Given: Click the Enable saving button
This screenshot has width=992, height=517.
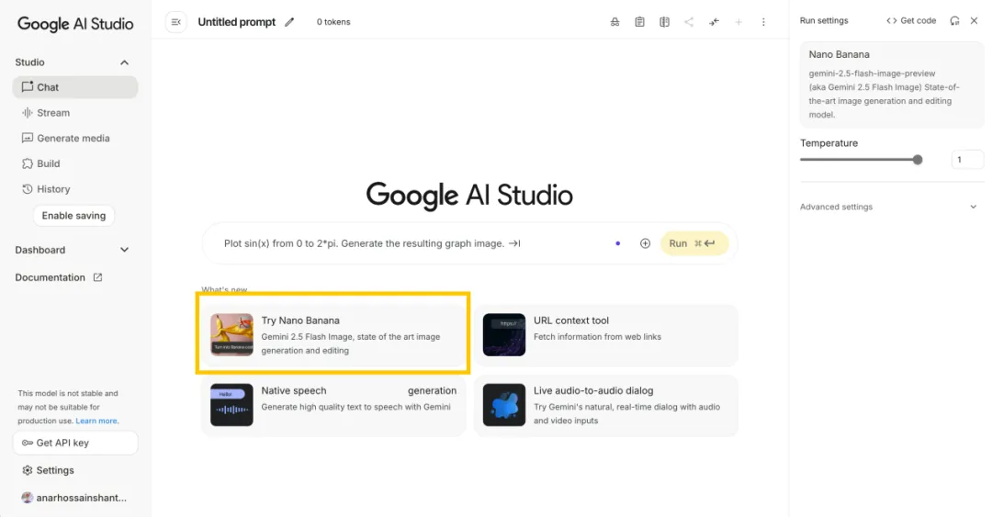Looking at the screenshot, I should [74, 216].
